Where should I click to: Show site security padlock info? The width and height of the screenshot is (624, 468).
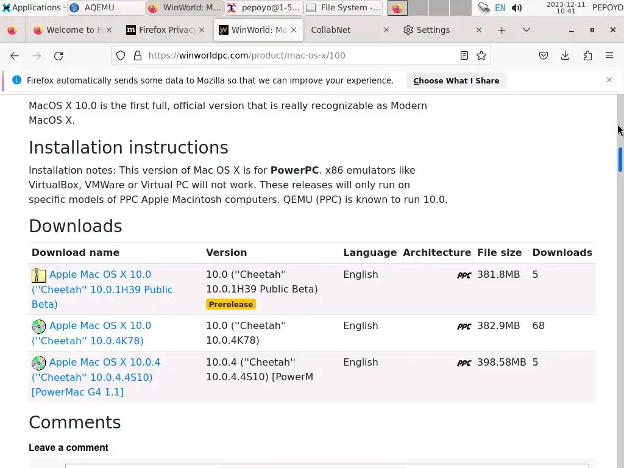(138, 55)
